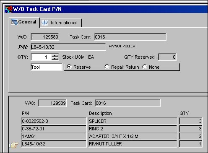Switch to the Informational tab

[x=61, y=23]
